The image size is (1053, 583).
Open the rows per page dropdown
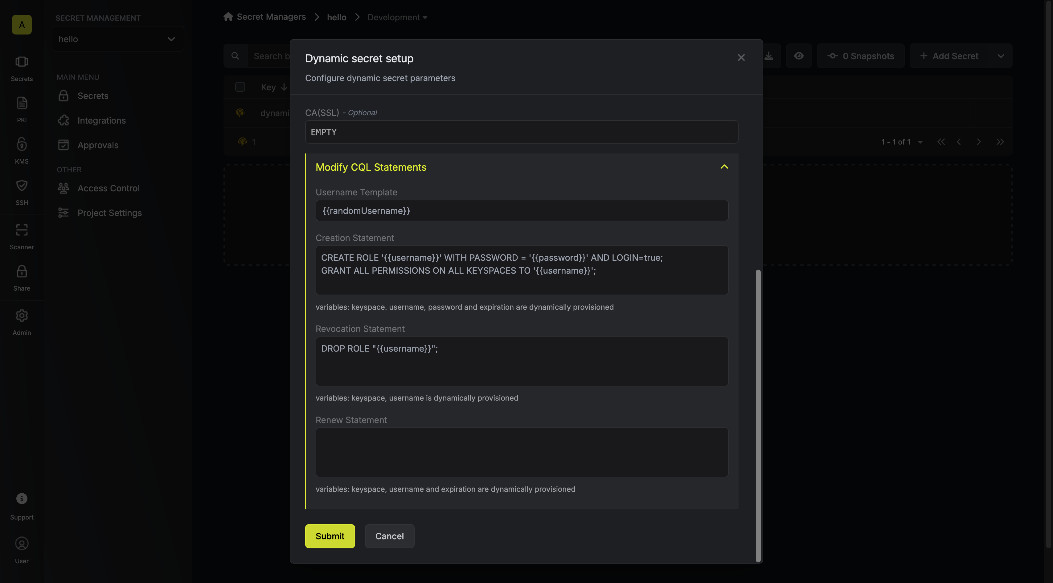[x=920, y=142]
